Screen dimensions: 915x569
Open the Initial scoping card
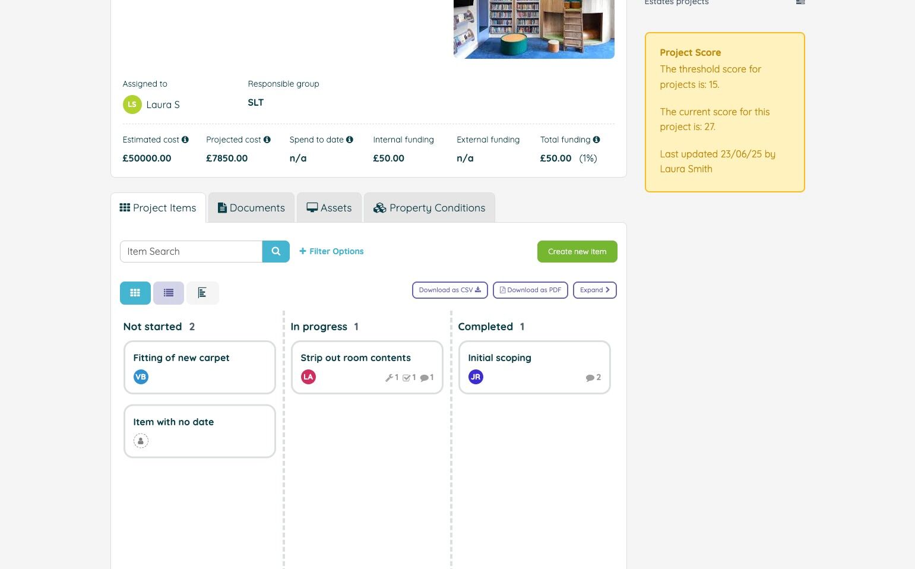(534, 367)
